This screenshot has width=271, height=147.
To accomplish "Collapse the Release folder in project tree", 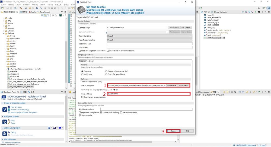I will tap(4, 33).
